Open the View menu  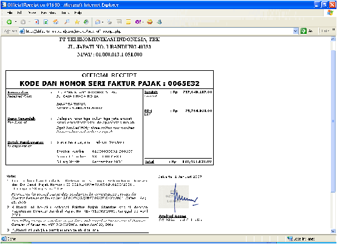[x=32, y=13]
